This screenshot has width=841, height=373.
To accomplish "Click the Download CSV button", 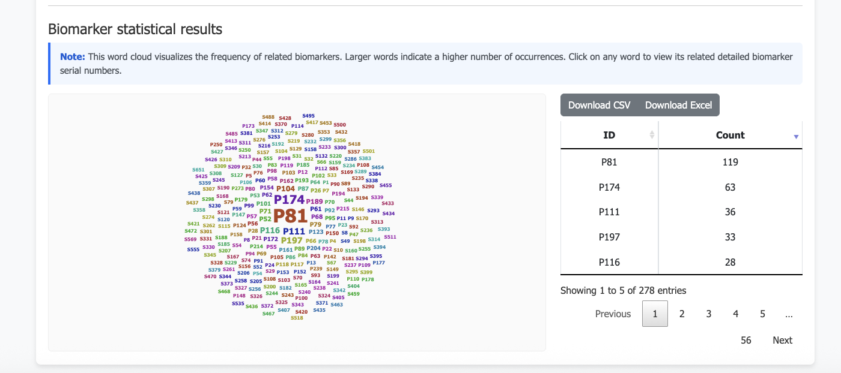I will [599, 105].
